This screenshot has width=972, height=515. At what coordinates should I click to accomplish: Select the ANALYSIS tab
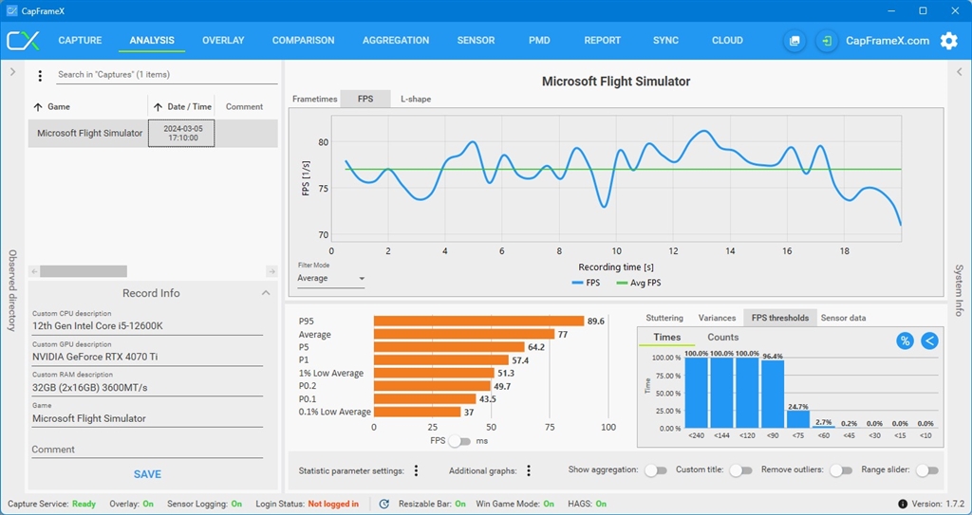[152, 40]
